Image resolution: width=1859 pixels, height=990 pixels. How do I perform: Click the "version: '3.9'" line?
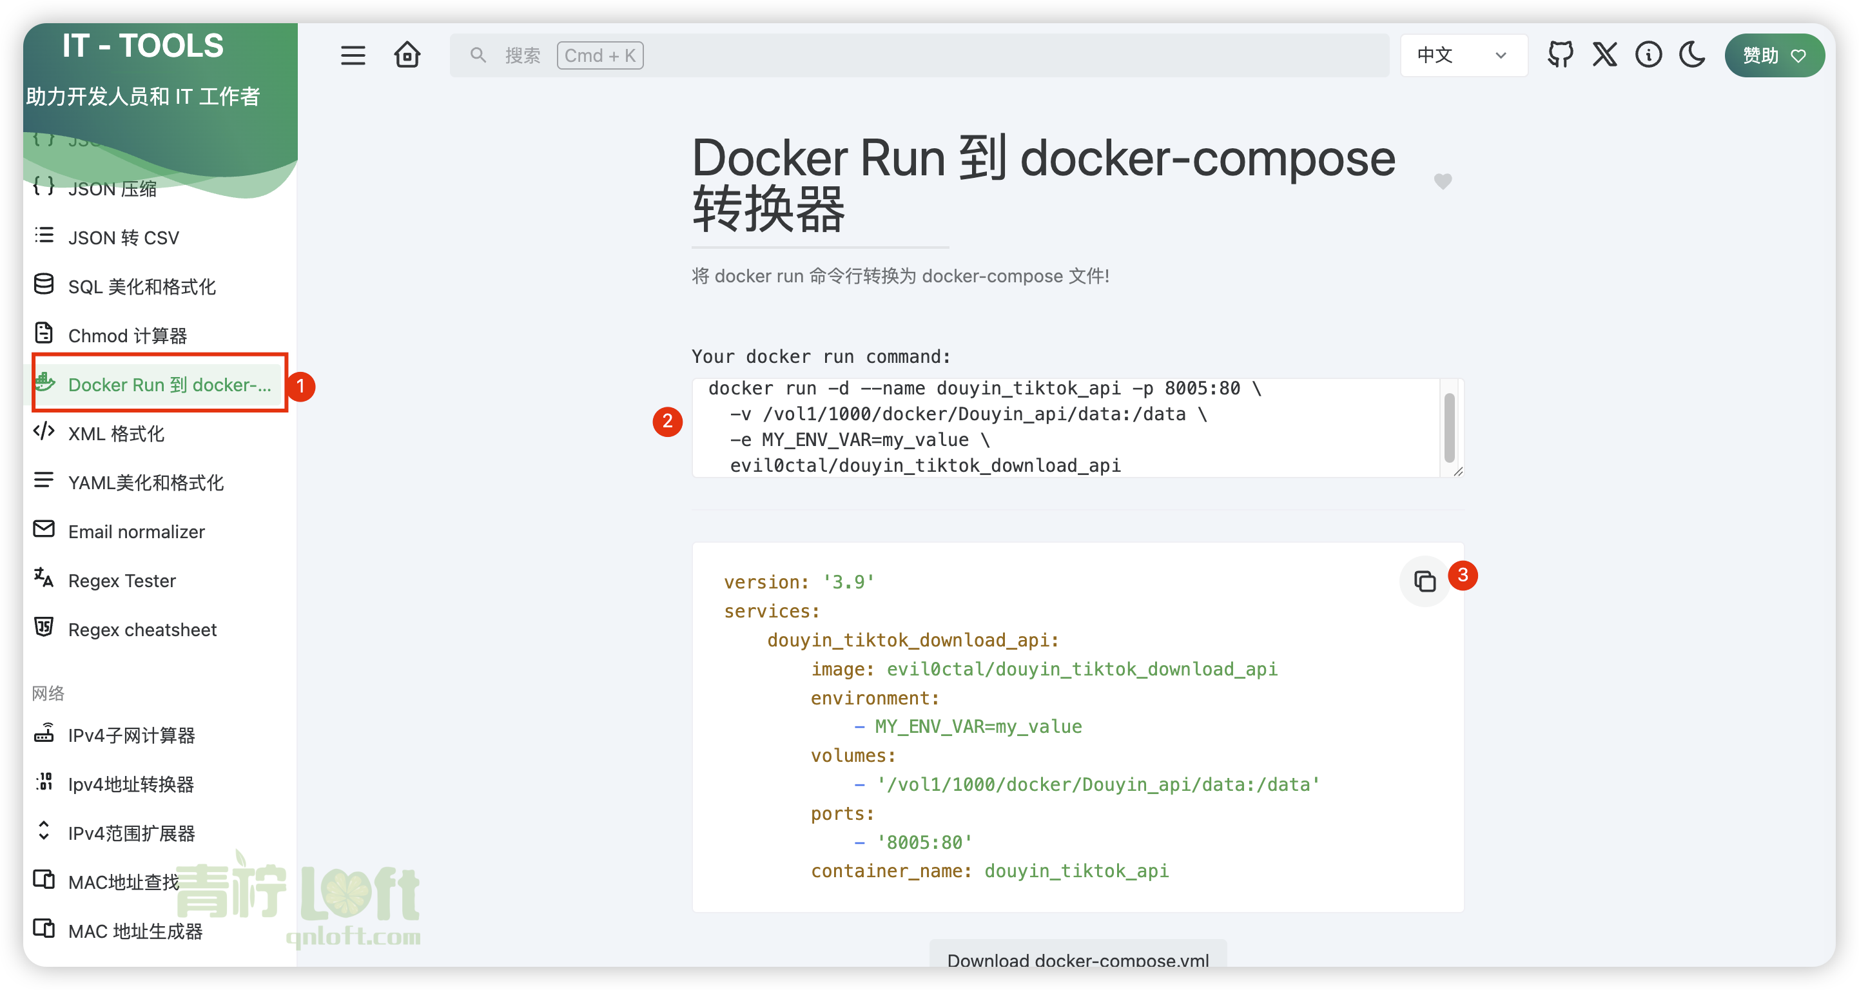(x=799, y=582)
